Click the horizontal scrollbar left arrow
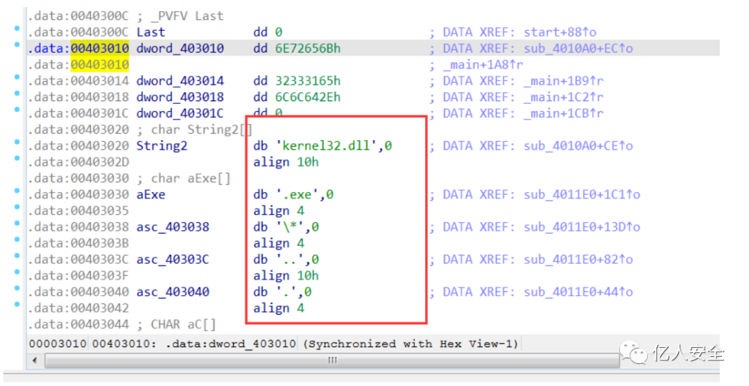Image resolution: width=749 pixels, height=386 pixels. pos(35,360)
